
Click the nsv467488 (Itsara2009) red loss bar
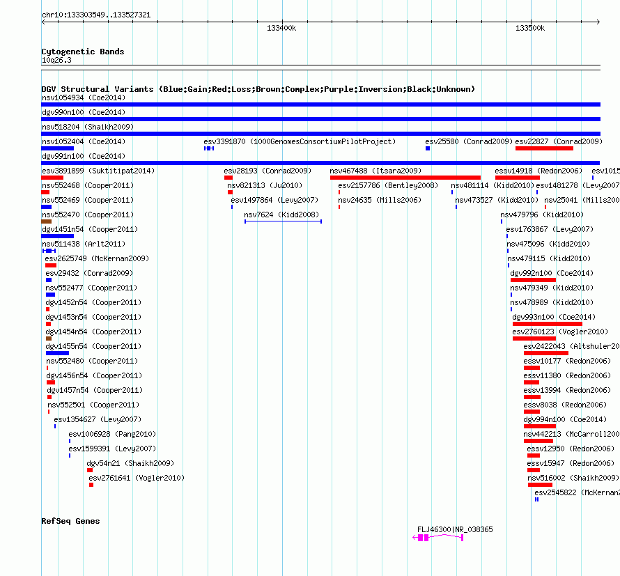405,178
